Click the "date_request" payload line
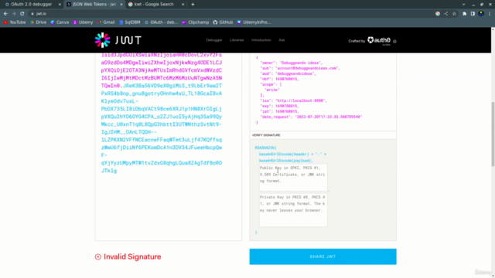Image resolution: width=495 pixels, height=278 pixels. [x=311, y=117]
